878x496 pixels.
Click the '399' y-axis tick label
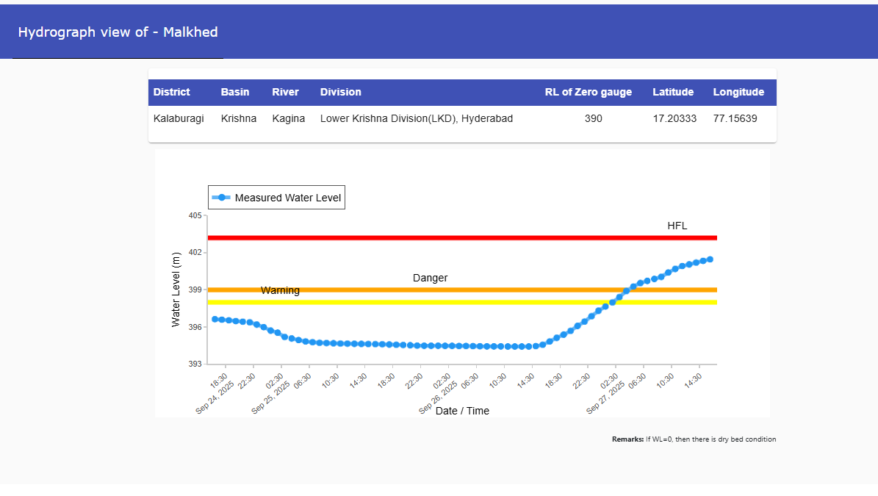(x=195, y=290)
